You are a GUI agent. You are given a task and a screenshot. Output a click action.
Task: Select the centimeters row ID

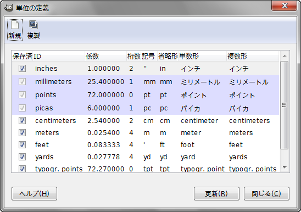click(x=55, y=121)
